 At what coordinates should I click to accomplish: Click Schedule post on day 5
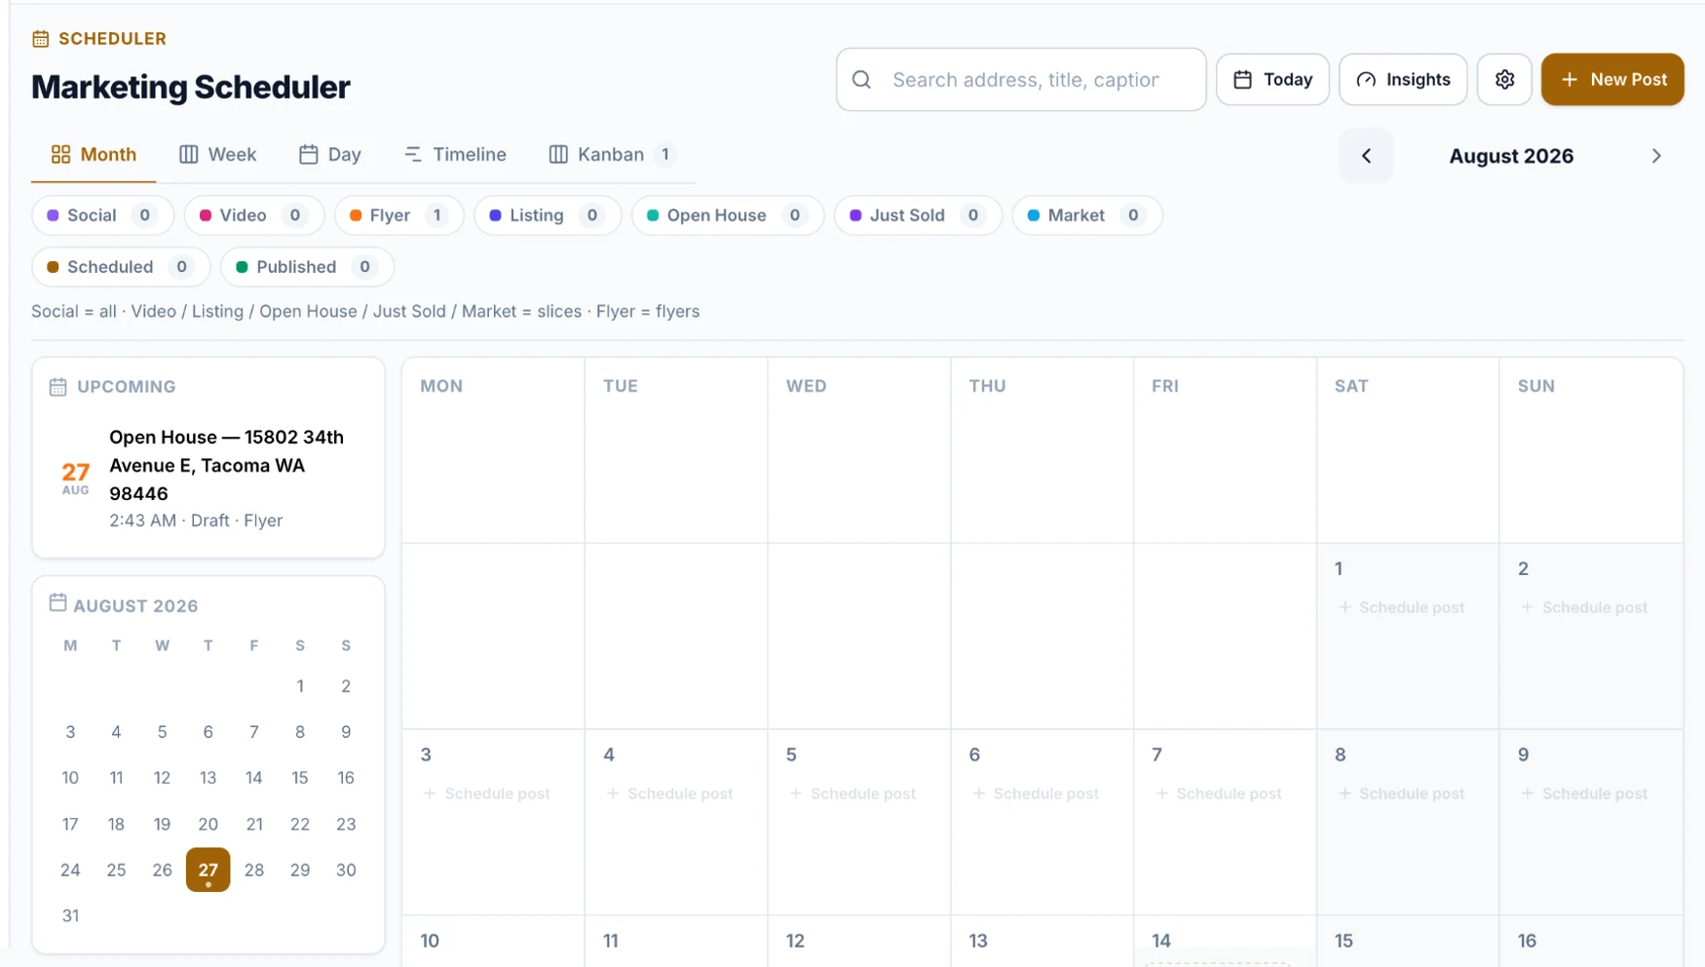tap(852, 793)
